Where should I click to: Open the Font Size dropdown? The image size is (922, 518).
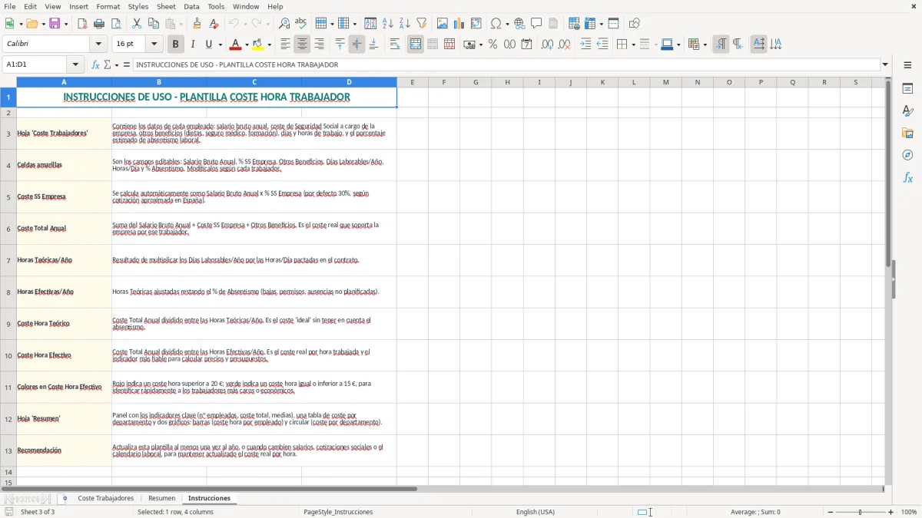154,45
